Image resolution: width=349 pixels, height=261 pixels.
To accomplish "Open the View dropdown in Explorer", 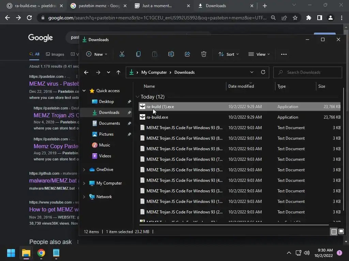I will click(259, 54).
